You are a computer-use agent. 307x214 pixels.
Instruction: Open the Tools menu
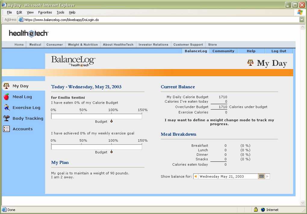60,12
